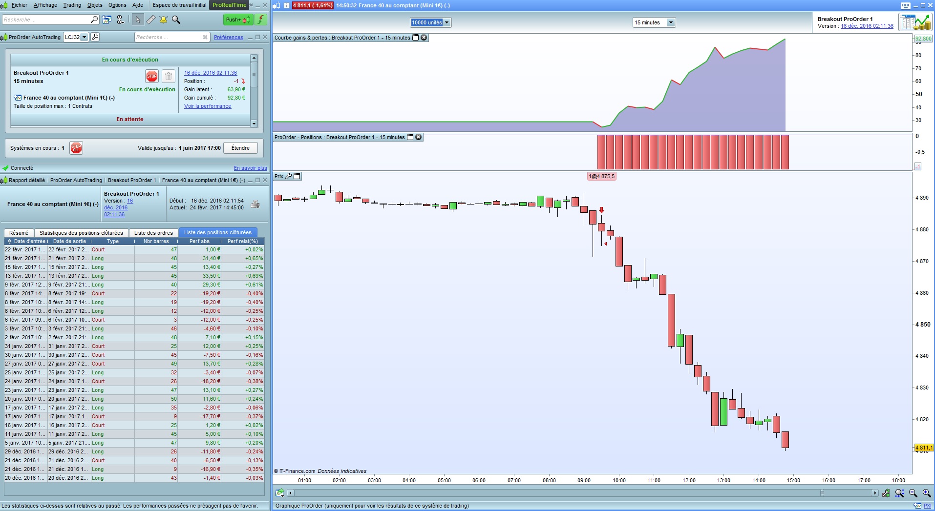Click the info icon in the chart title bar

pyautogui.click(x=286, y=5)
